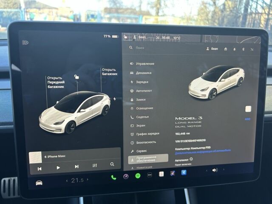The image size is (272, 204).
Task: Search media with the magnifier icon
Action: point(112,164)
